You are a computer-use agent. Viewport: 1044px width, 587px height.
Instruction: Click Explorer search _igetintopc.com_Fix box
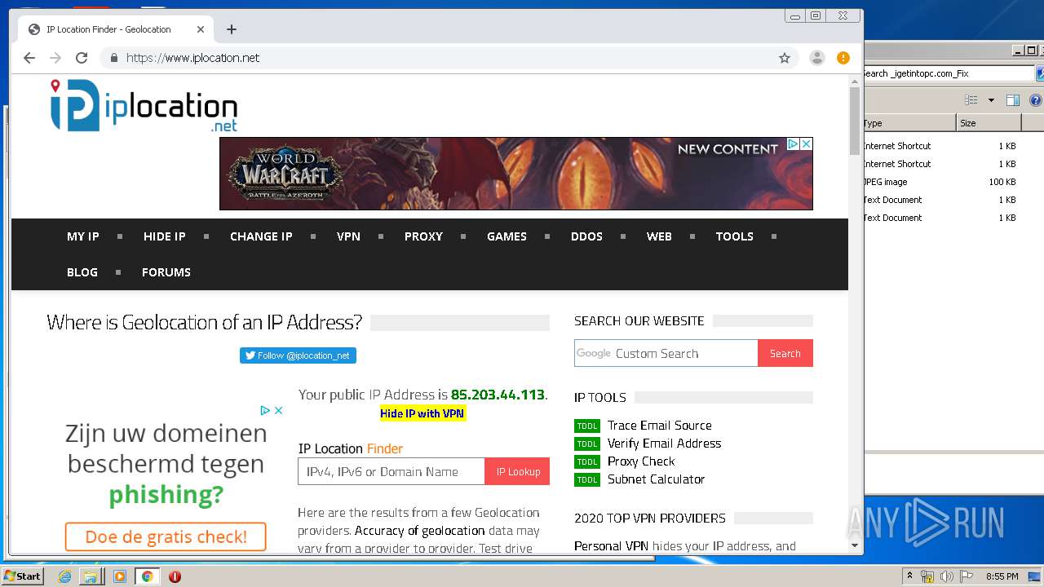(x=948, y=73)
